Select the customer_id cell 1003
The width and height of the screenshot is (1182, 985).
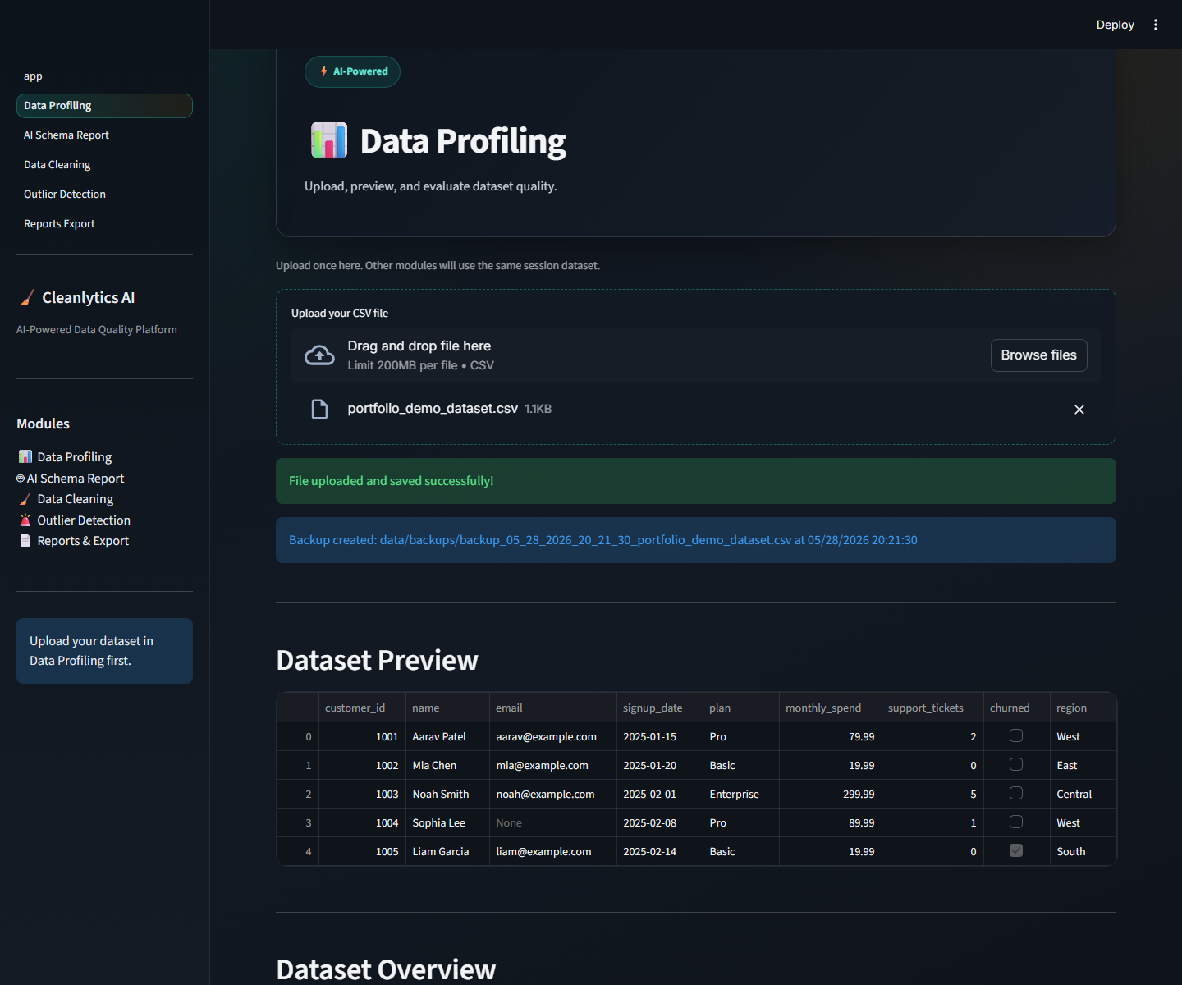[362, 794]
